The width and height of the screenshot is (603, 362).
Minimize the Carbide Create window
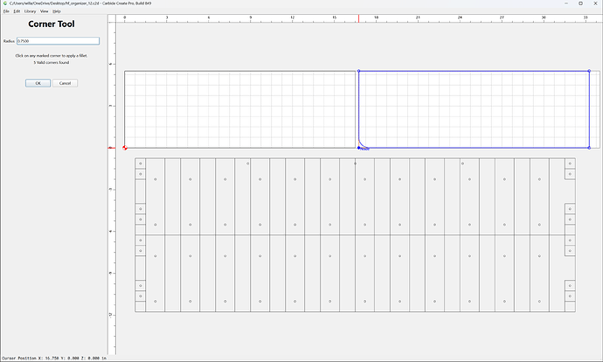click(x=566, y=3)
